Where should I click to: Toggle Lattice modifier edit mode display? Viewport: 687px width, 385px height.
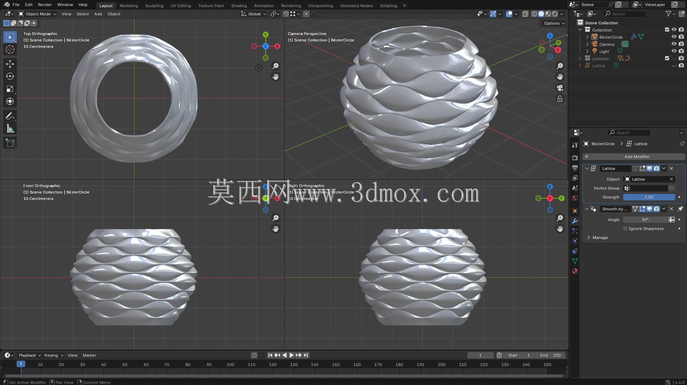click(x=642, y=169)
